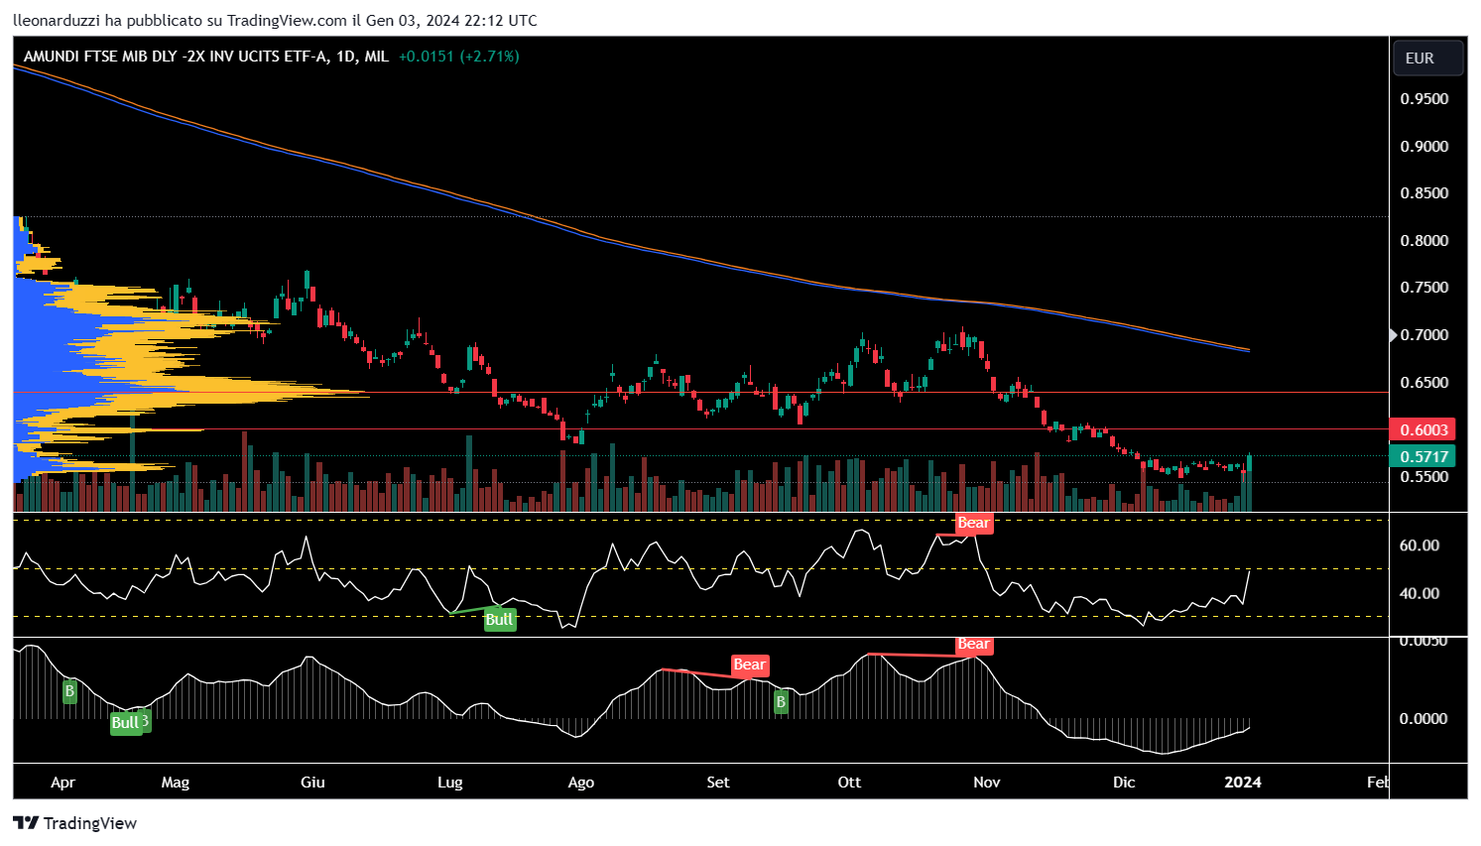Click the Nov label on time axis

click(x=987, y=783)
